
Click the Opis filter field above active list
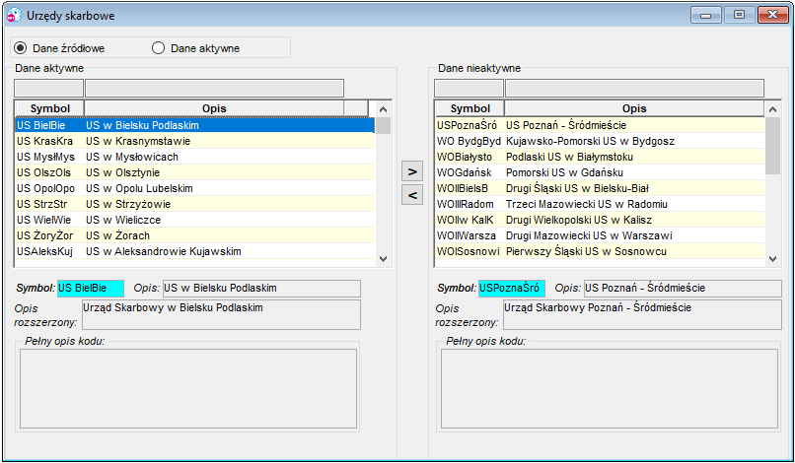[x=214, y=88]
